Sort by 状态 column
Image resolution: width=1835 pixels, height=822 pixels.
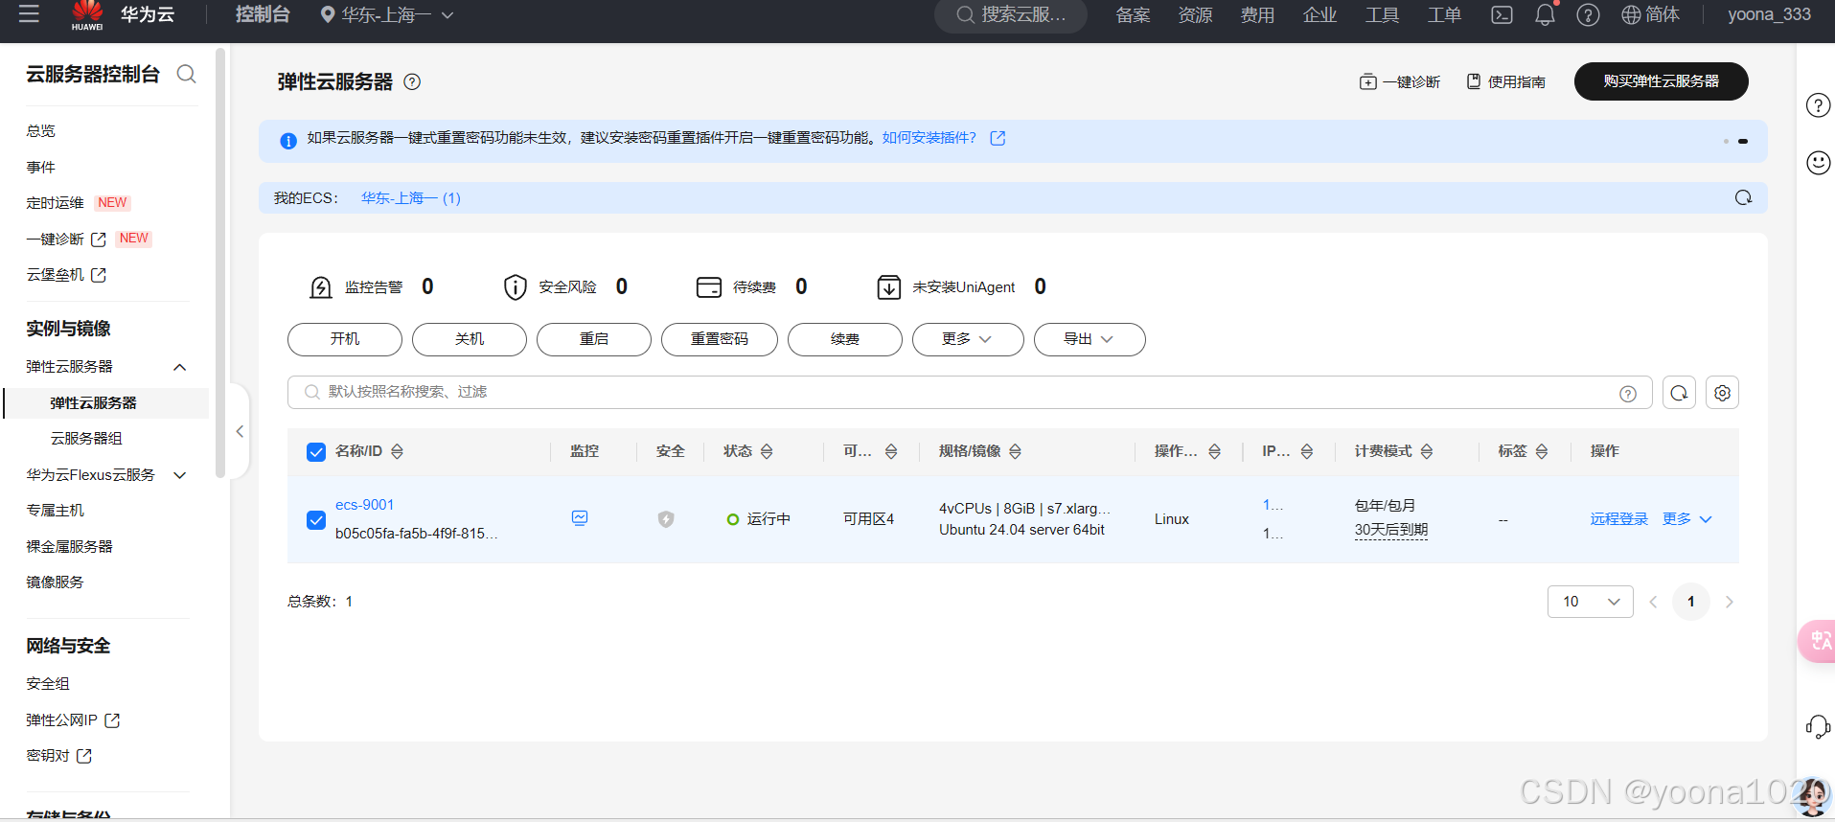[x=767, y=451]
